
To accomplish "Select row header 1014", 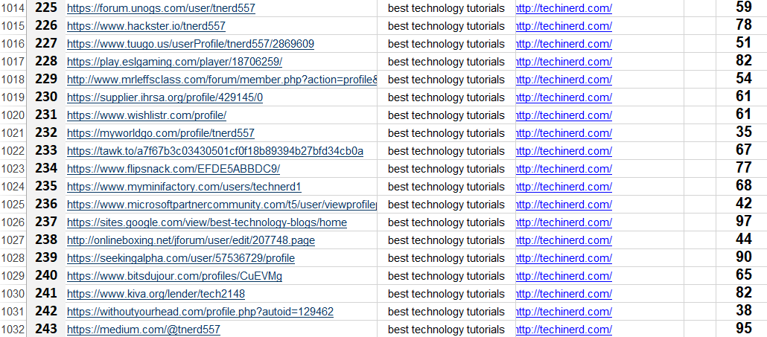I will pyautogui.click(x=13, y=8).
